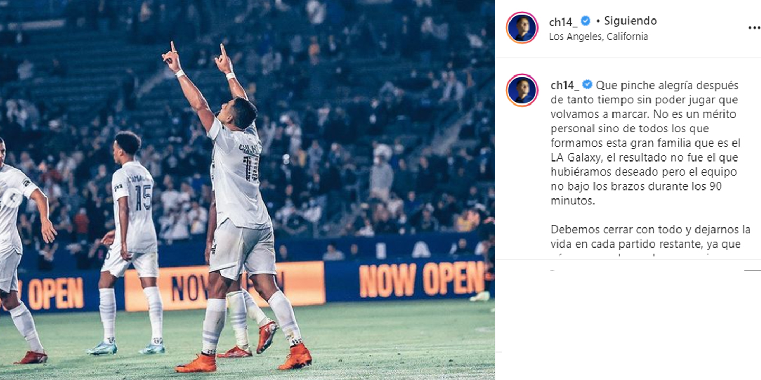
Task: Click the orange NOW OPEN board behind the player's legs
Action: tap(225, 286)
